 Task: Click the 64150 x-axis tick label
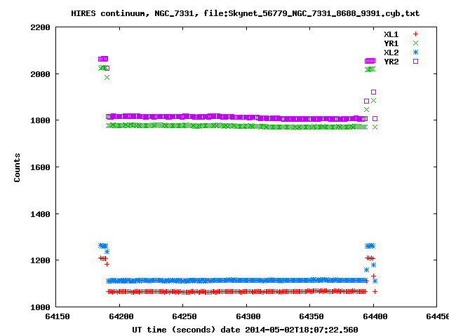coord(58,316)
